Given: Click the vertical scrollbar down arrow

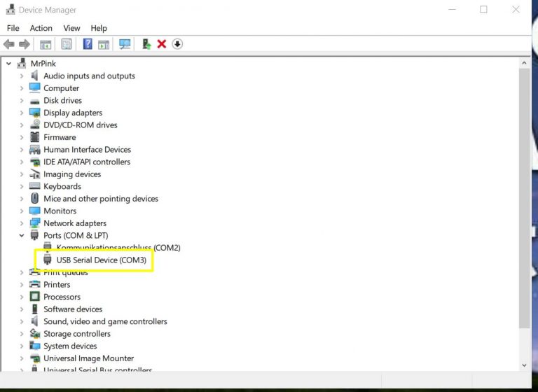Looking at the screenshot, I should tap(525, 365).
